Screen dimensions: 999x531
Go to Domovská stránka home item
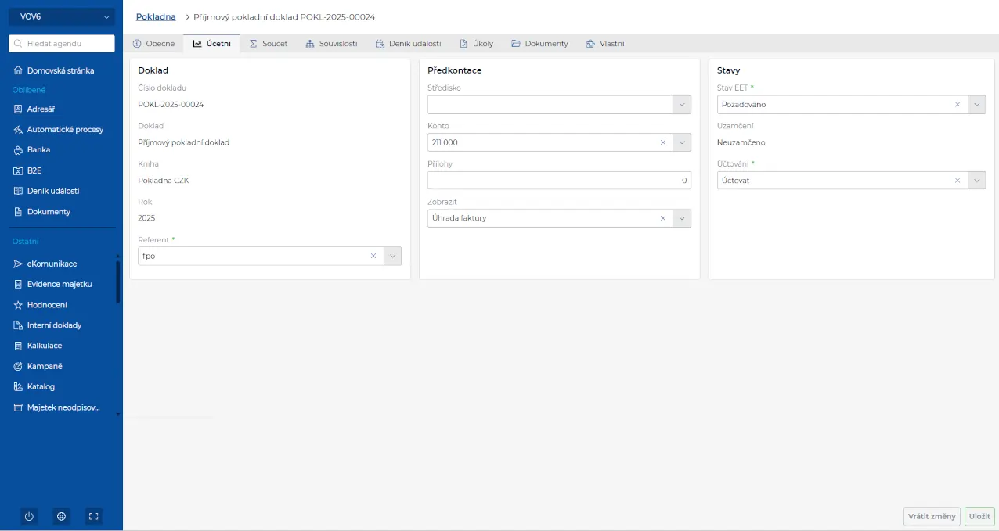pyautogui.click(x=60, y=70)
